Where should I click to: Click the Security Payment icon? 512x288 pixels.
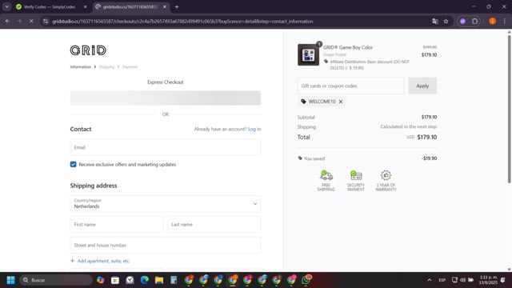pos(355,175)
